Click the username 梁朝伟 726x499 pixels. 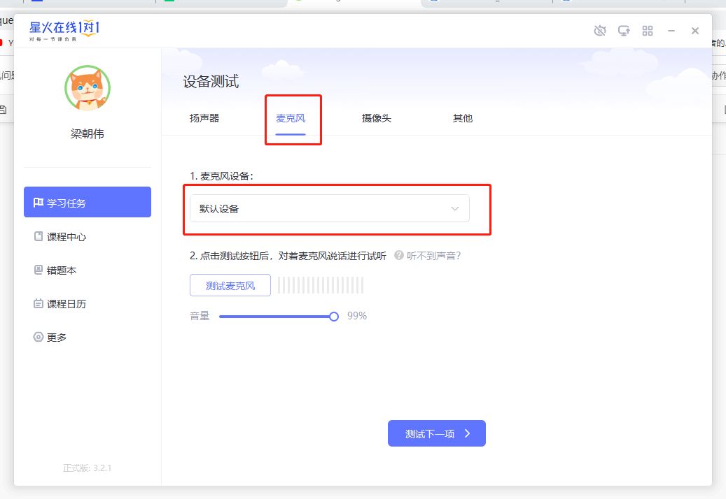pyautogui.click(x=87, y=134)
